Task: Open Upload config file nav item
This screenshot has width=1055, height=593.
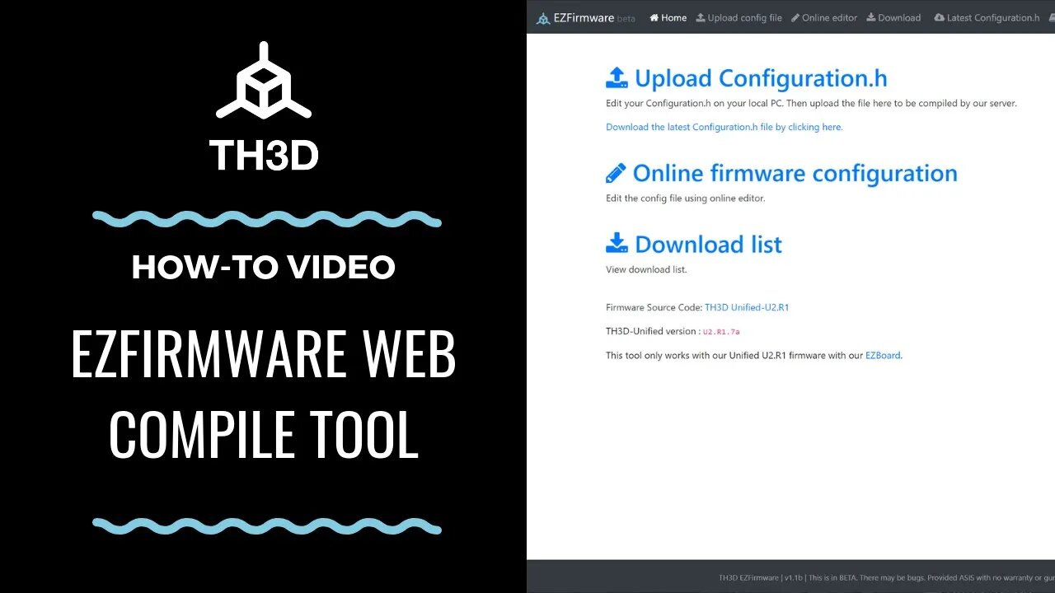Action: click(x=738, y=17)
